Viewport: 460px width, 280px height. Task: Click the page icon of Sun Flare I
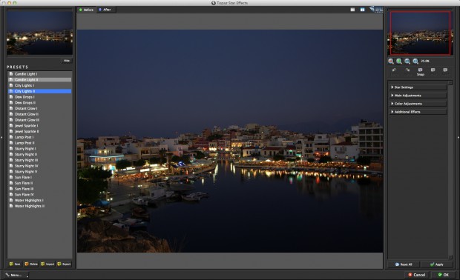[x=11, y=177]
